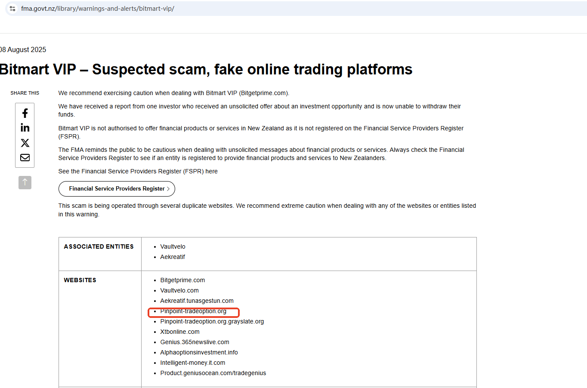The width and height of the screenshot is (587, 388).
Task: Click the chevron on the Register button
Action: (168, 189)
